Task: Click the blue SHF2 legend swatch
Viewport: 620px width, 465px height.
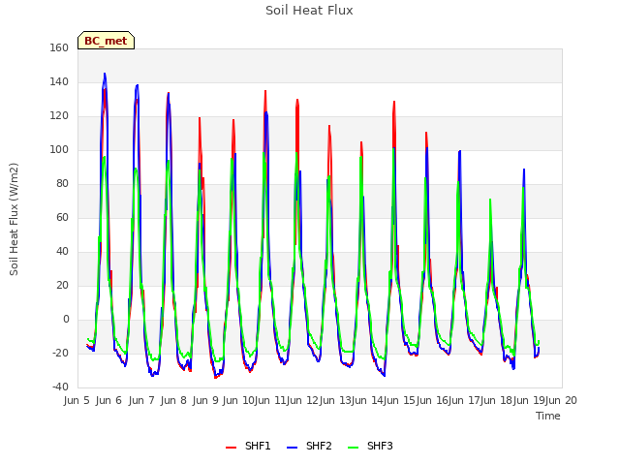Action: pyautogui.click(x=292, y=448)
